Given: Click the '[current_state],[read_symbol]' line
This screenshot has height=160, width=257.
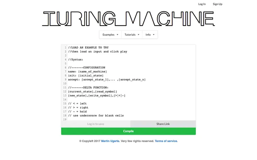Looking at the screenshot, I should tap(93, 92).
